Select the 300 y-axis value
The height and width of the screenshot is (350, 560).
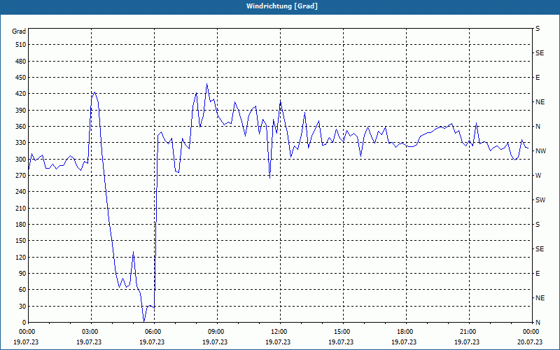(x=21, y=160)
